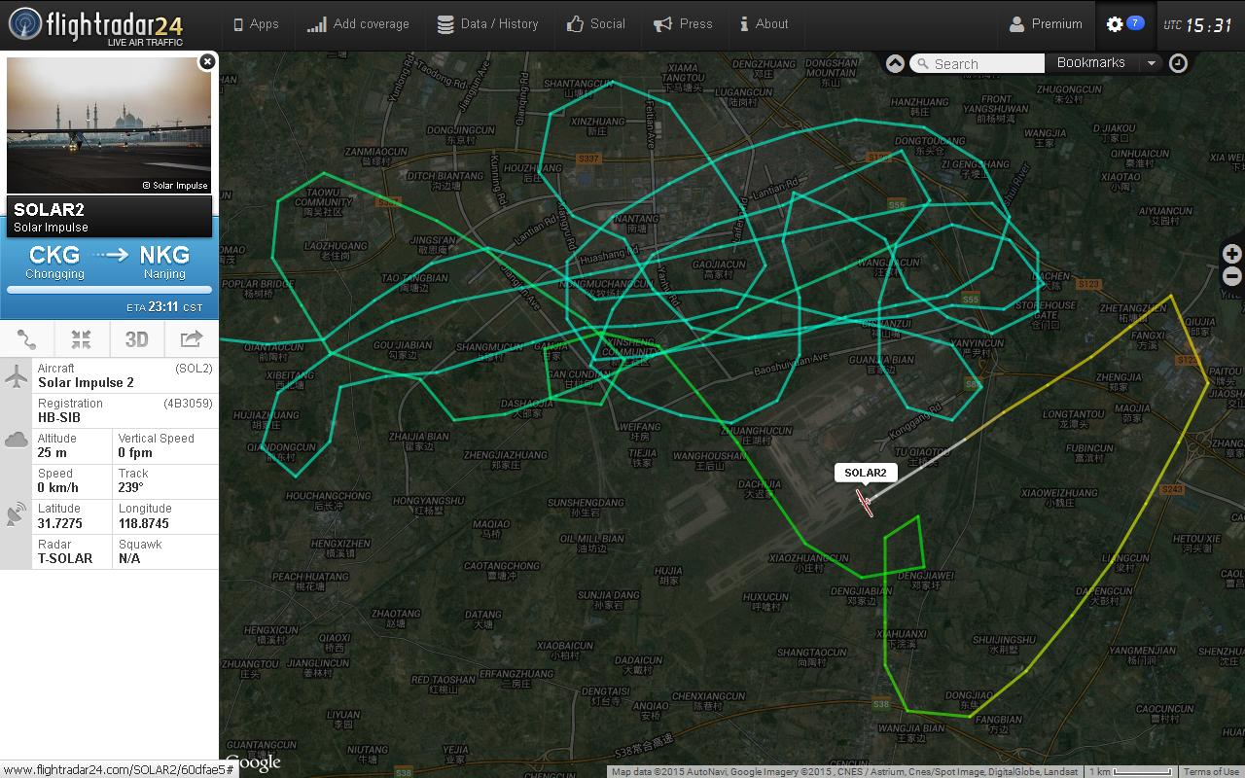Click the flight progress bar under CKG-NKG
The image size is (1245, 778).
[109, 290]
